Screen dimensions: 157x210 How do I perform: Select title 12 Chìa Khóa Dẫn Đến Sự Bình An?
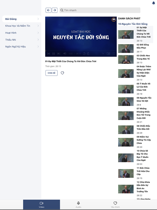click(143, 187)
